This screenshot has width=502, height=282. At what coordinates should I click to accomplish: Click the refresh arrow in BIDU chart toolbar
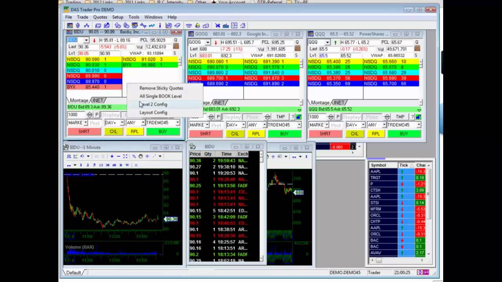click(82, 156)
